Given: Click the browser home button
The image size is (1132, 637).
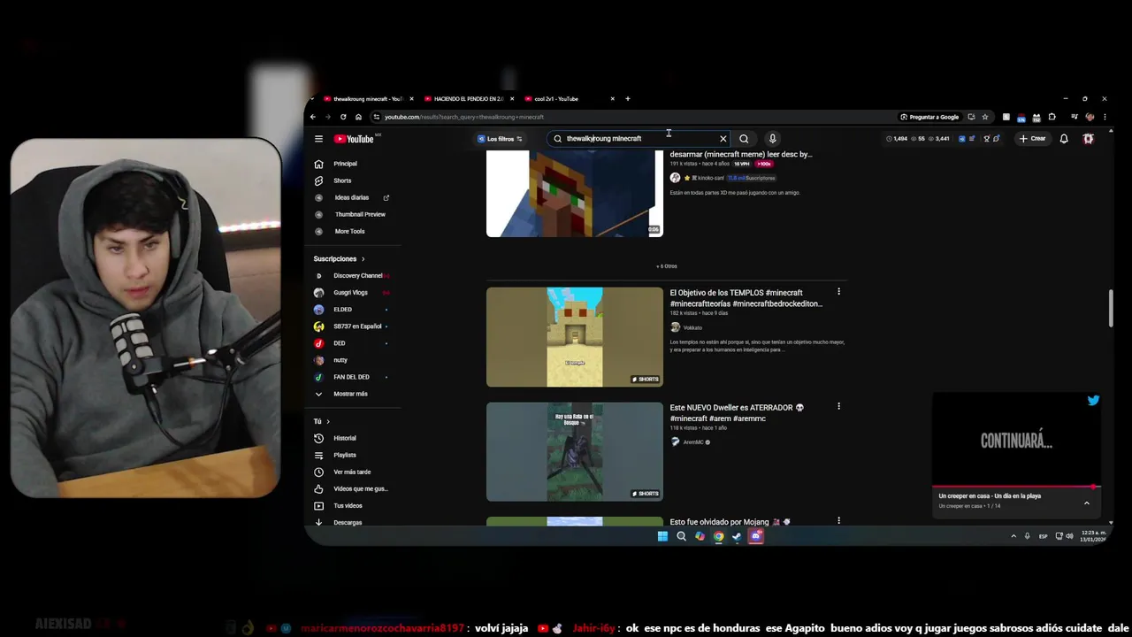Looking at the screenshot, I should 358,117.
